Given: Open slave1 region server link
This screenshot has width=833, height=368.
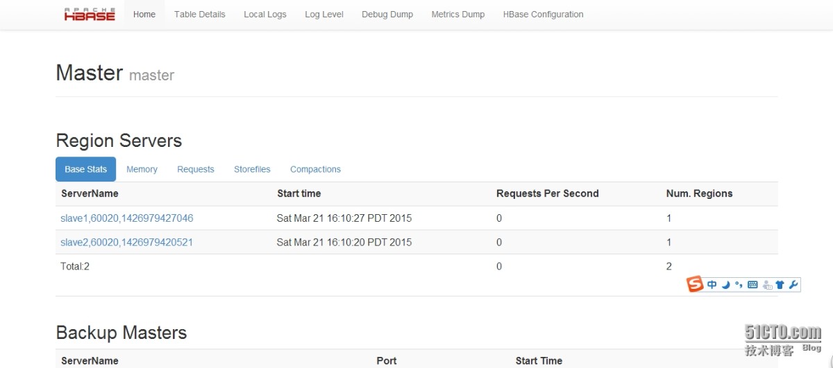Looking at the screenshot, I should click(127, 218).
